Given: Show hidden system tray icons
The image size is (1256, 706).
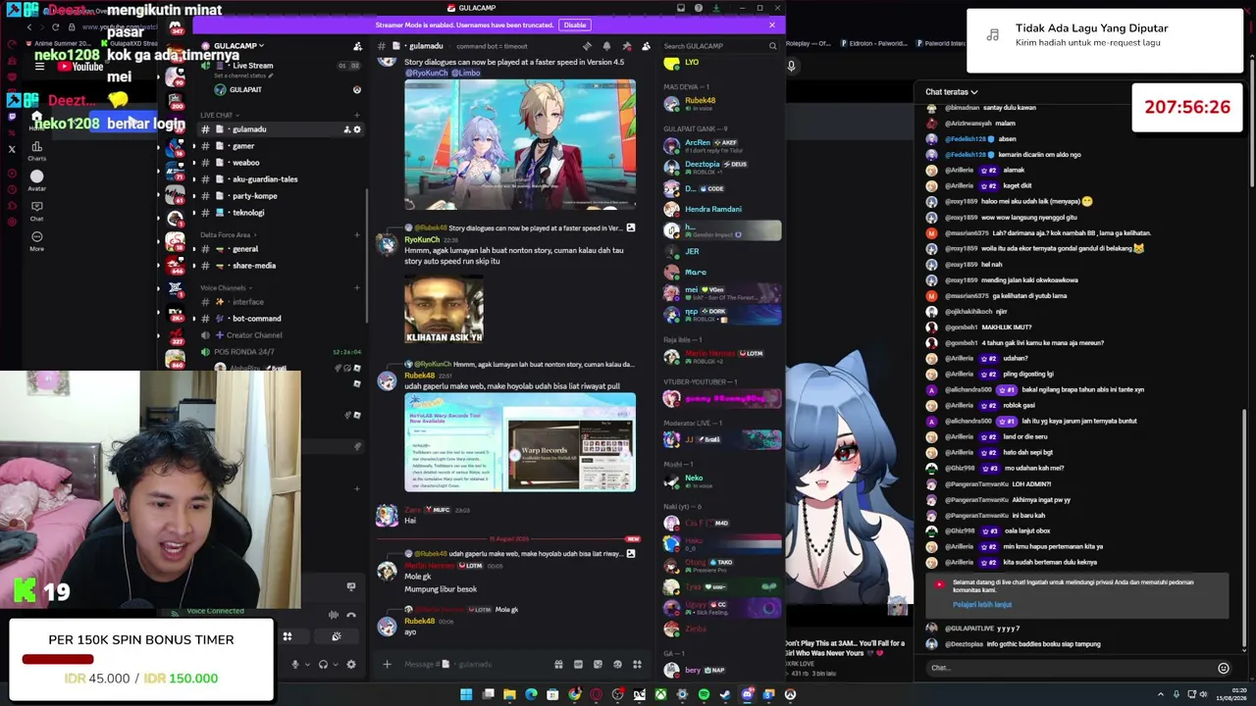Looking at the screenshot, I should point(1161,695).
